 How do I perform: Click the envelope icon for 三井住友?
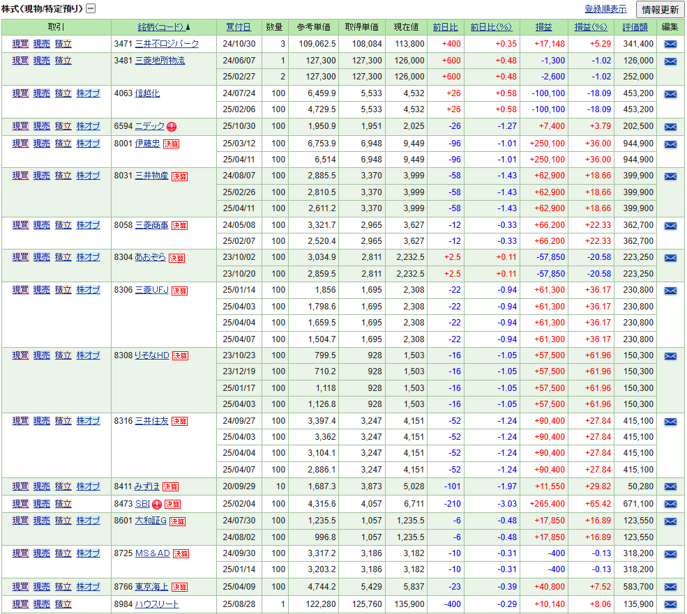click(x=670, y=422)
